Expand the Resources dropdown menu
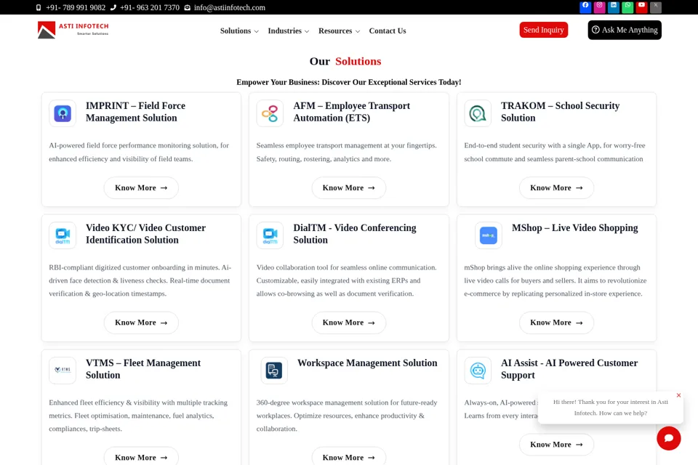 click(x=340, y=31)
